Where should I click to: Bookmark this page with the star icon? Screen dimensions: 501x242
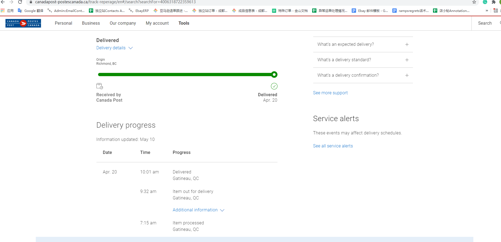474,2
